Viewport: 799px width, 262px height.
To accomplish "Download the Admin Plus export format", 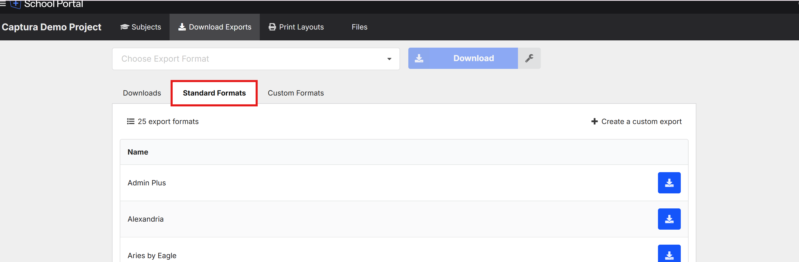I will 669,183.
